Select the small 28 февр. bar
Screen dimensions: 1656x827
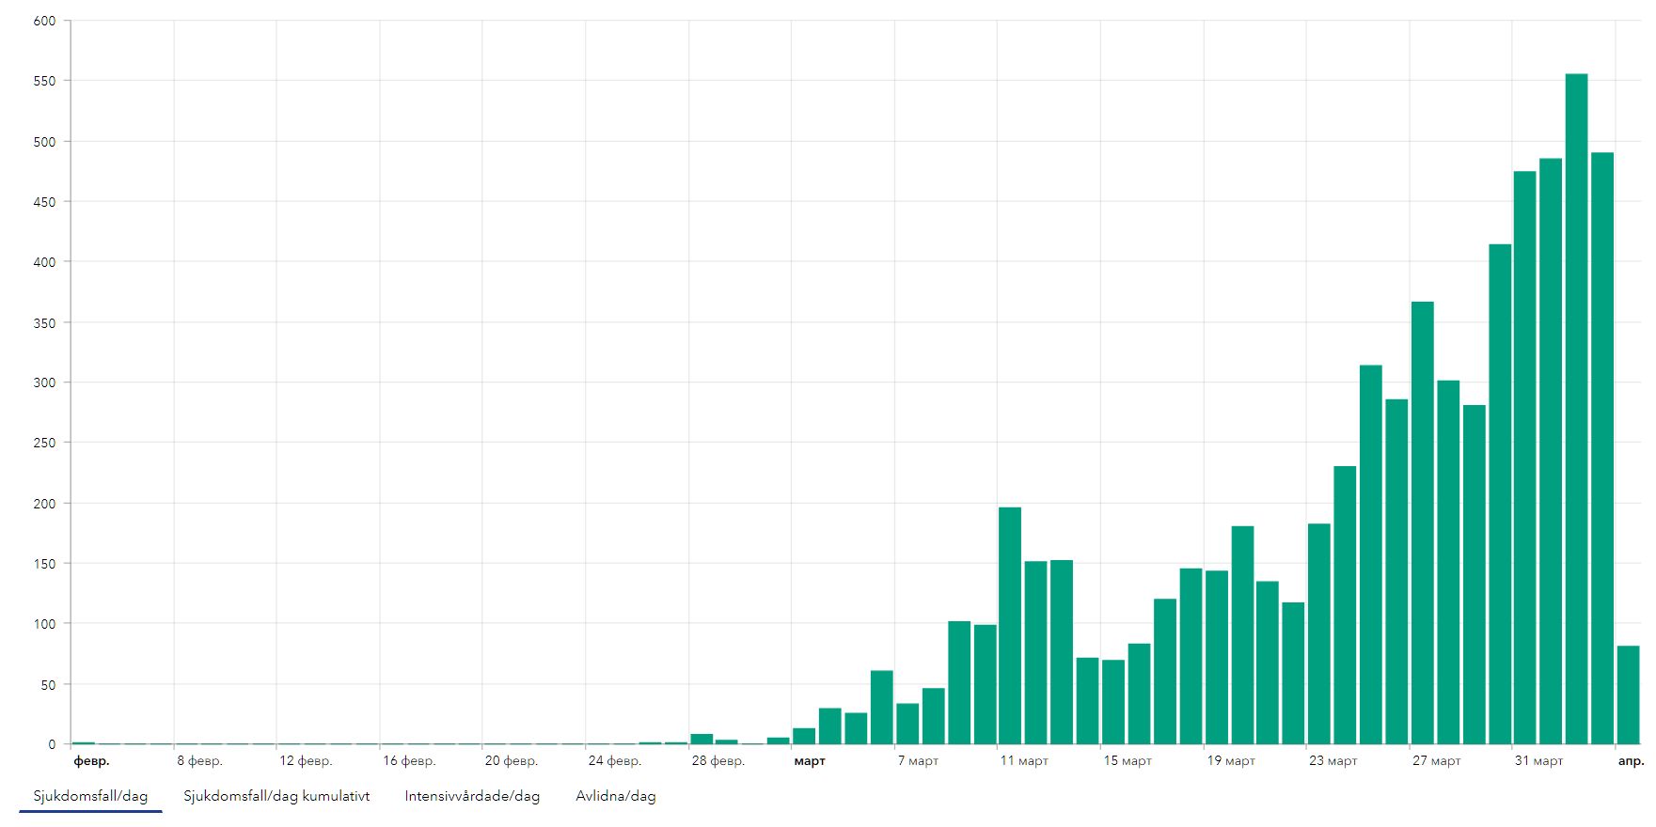702,739
